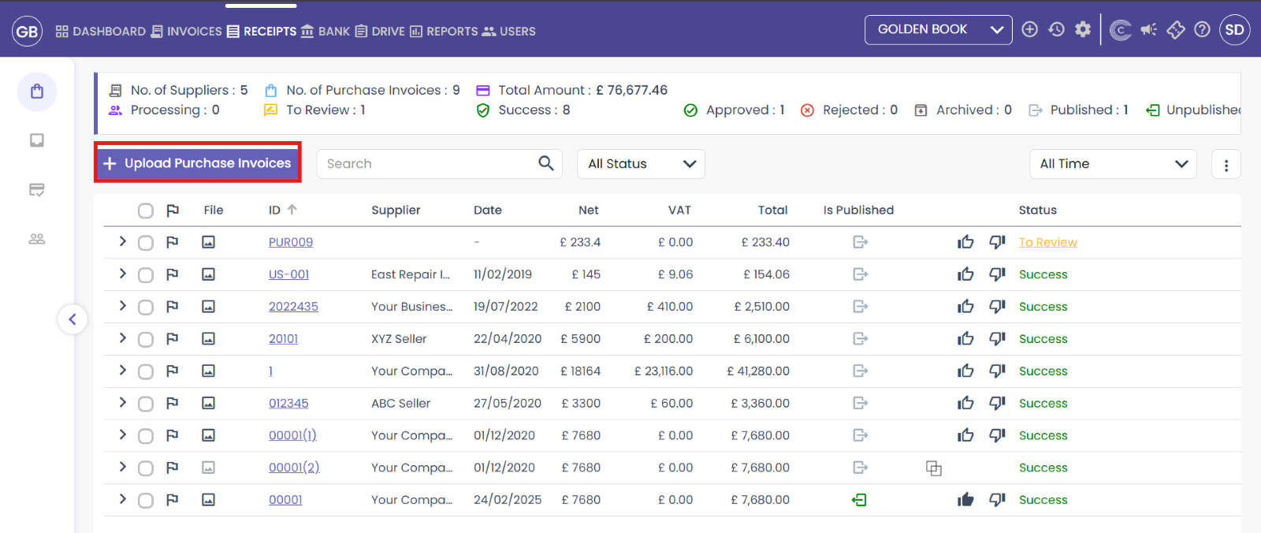Image resolution: width=1261 pixels, height=533 pixels.
Task: Expand the PUR009 row details
Action: [122, 241]
